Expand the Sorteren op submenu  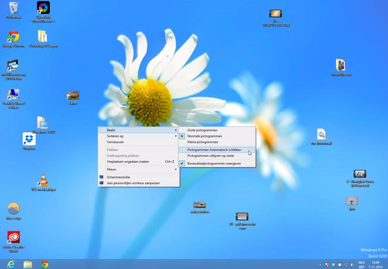[139, 136]
